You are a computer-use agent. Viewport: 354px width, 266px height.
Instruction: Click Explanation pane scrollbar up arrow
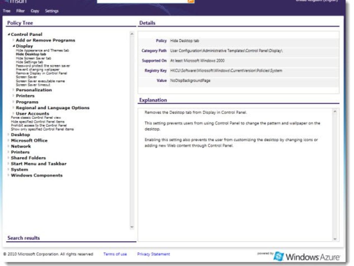click(x=335, y=111)
